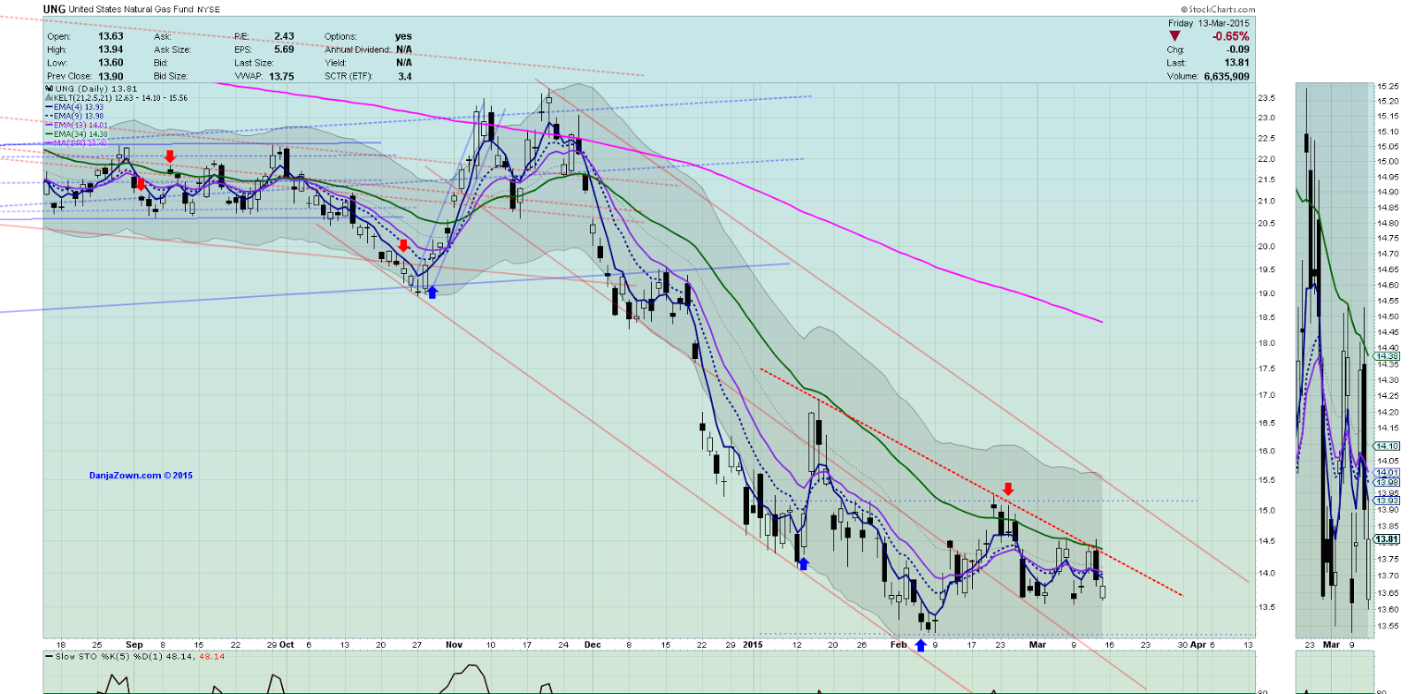Click the DanjaZown.com © 2015 link

point(141,476)
